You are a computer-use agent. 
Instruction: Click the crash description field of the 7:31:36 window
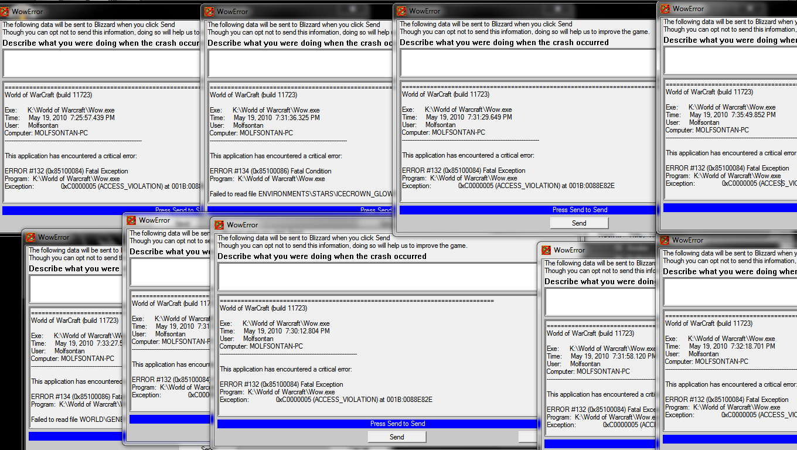pos(300,63)
